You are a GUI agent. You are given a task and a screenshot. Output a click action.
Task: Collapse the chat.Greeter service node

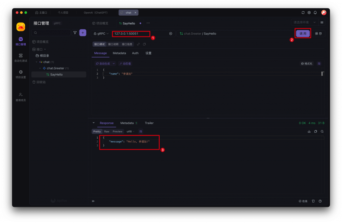pos(40,68)
